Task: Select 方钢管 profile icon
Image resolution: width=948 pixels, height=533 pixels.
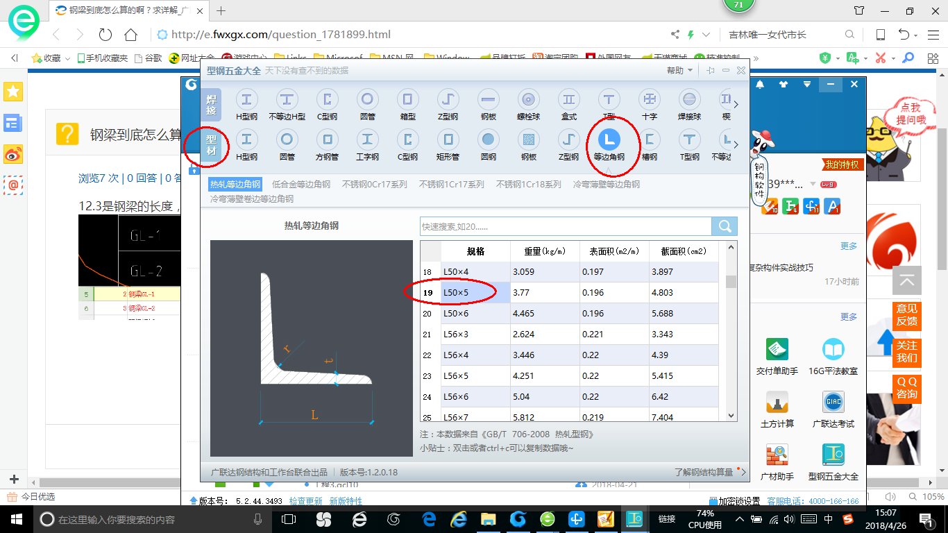Action: pos(327,139)
